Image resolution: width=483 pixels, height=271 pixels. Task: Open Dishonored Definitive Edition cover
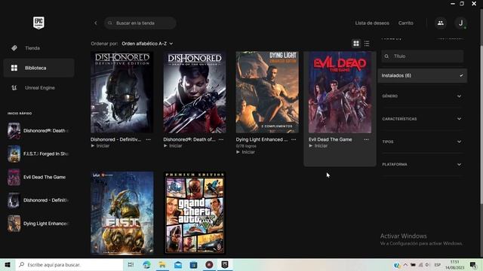(x=122, y=92)
